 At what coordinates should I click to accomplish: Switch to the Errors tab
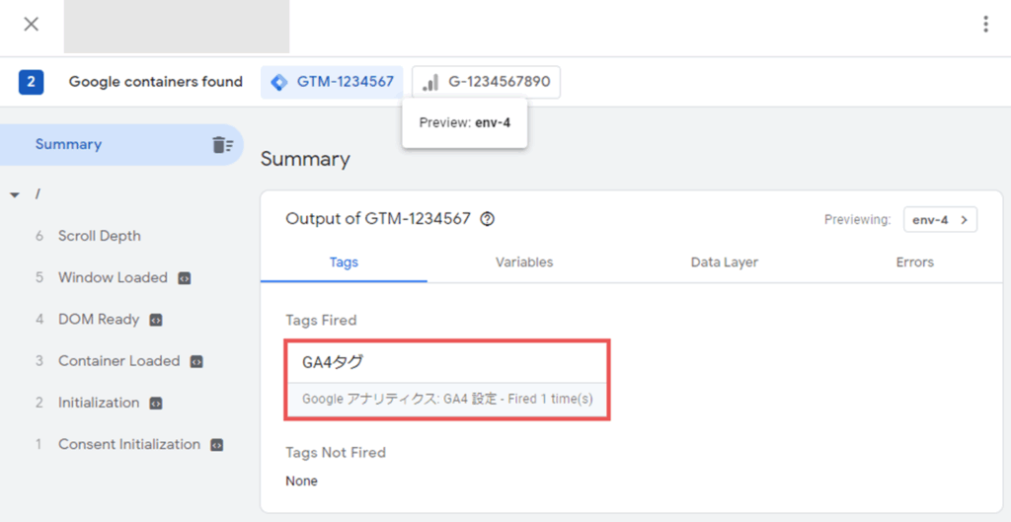[x=914, y=262]
